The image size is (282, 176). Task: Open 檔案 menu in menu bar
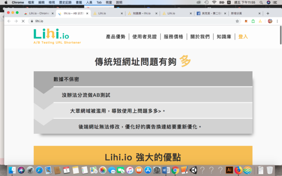31,2
